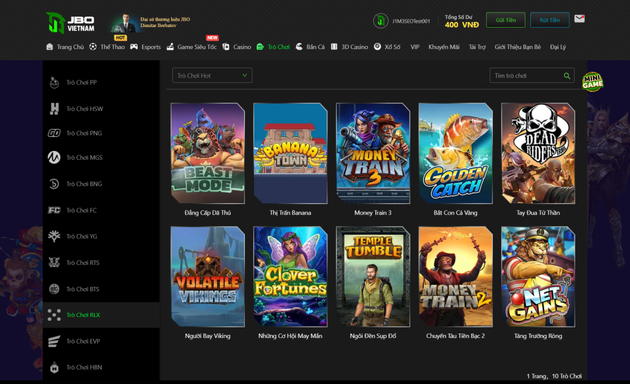The width and height of the screenshot is (630, 384).
Task: Click the lottery ball icon beside Xổ Số
Action: 377,47
